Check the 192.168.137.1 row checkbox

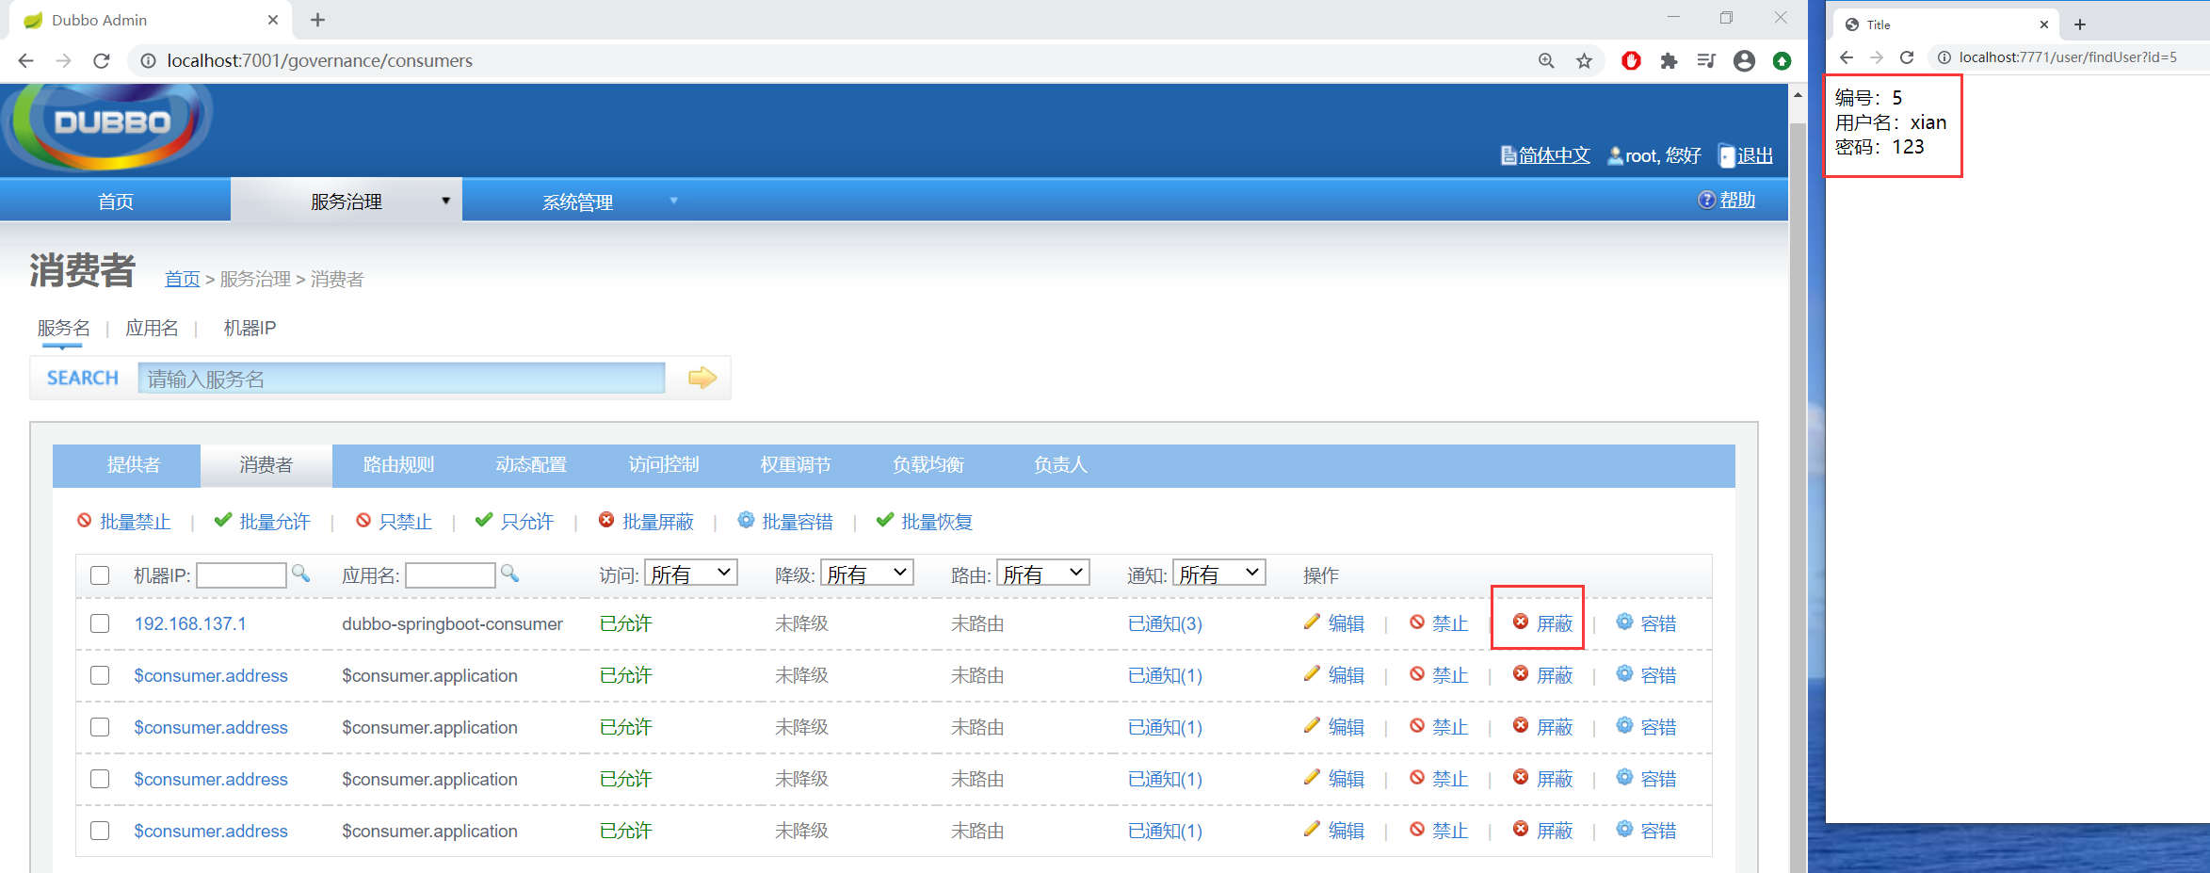pyautogui.click(x=100, y=623)
